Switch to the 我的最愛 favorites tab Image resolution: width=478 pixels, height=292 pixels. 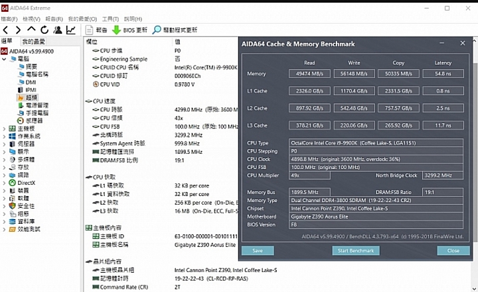click(33, 41)
